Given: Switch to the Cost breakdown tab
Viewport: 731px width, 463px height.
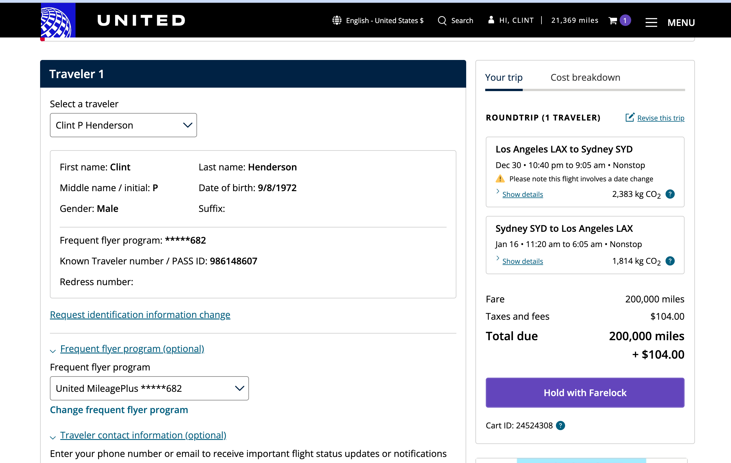Looking at the screenshot, I should (585, 78).
